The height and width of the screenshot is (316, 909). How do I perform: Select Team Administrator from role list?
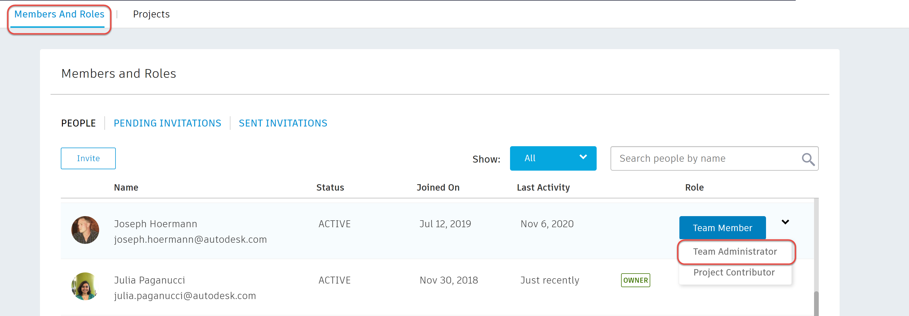pos(735,251)
